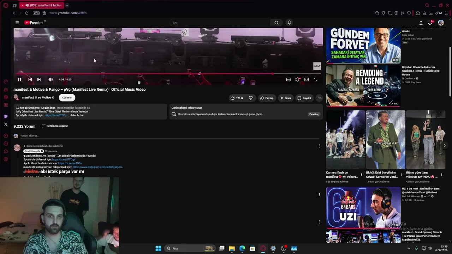Take a snapshot with the selection icon
This screenshot has height=254, width=452.
[x=390, y=13]
